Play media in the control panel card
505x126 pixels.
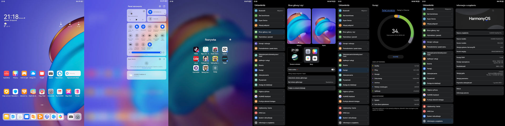[x=137, y=19]
